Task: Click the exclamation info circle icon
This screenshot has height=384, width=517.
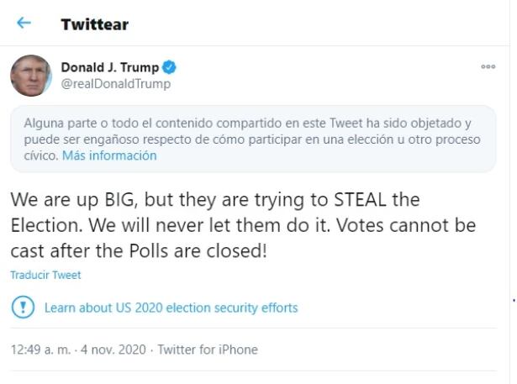Action: point(23,308)
